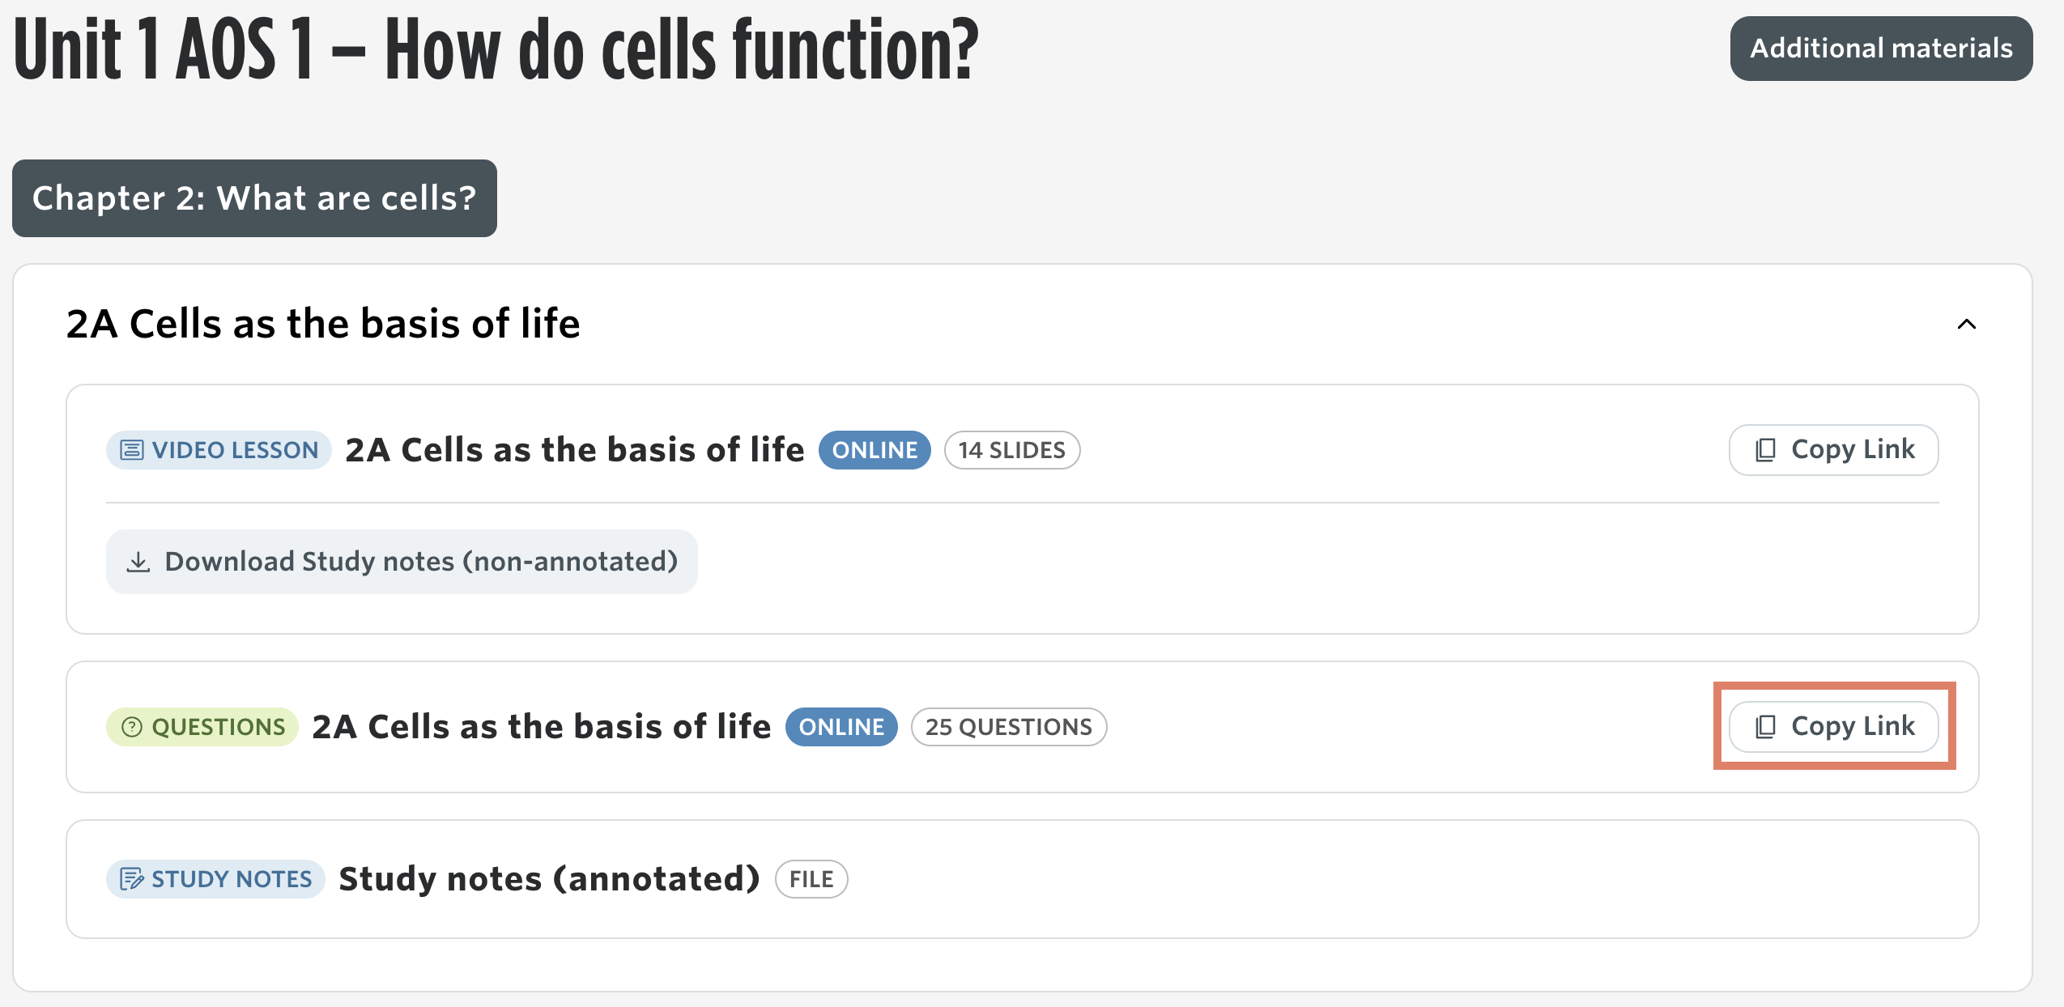2064x1007 pixels.
Task: Click the download arrow icon beside Study notes
Action: [138, 562]
